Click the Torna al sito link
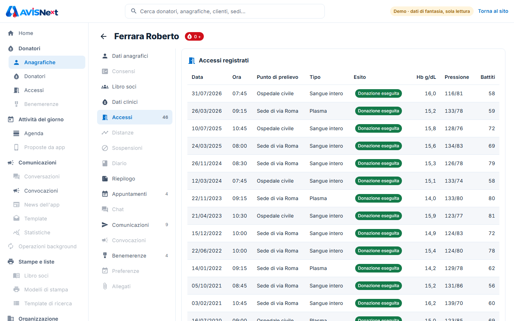The width and height of the screenshot is (514, 321). (x=493, y=11)
